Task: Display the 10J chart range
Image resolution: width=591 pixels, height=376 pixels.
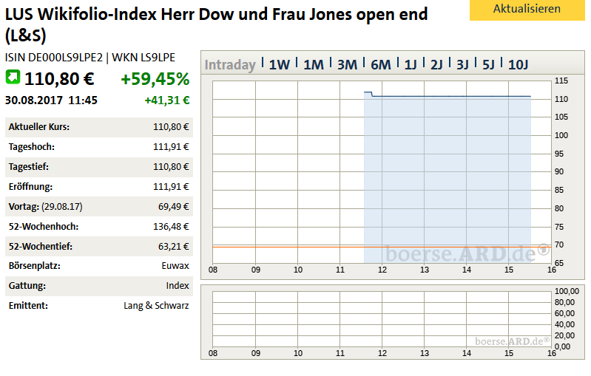Action: click(x=519, y=64)
